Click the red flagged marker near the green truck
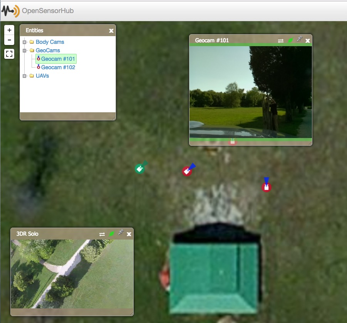The image size is (347, 323). [266, 187]
